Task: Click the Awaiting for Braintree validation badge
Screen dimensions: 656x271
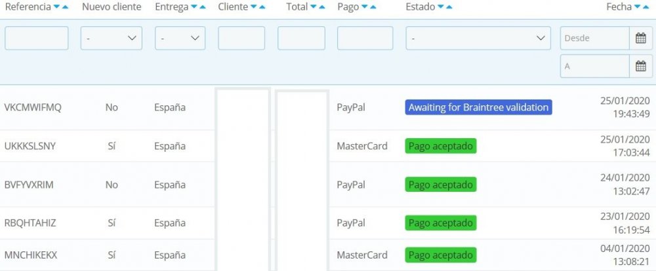Action: tap(479, 107)
